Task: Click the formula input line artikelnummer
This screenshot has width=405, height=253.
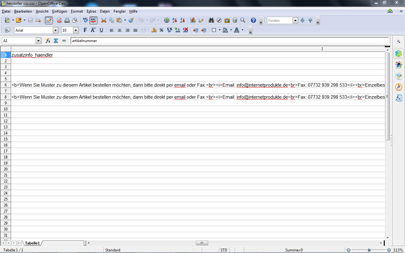Action: [230, 41]
